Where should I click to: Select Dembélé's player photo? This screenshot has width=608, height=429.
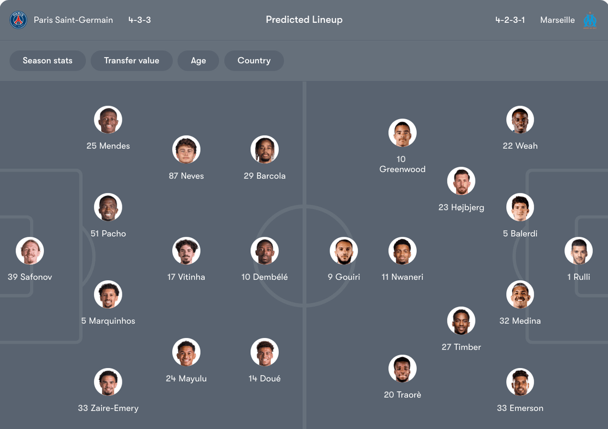click(x=265, y=251)
